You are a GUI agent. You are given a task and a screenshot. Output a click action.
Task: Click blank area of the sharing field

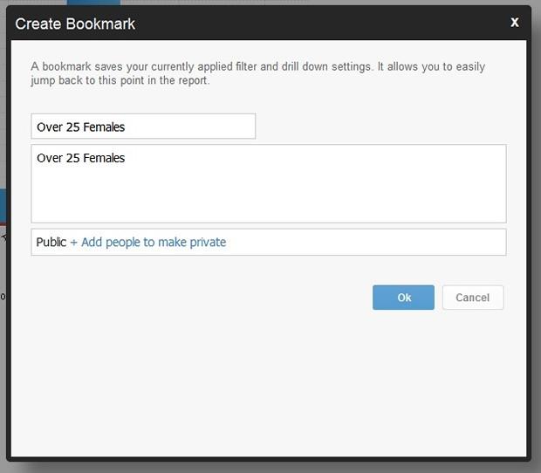point(366,243)
